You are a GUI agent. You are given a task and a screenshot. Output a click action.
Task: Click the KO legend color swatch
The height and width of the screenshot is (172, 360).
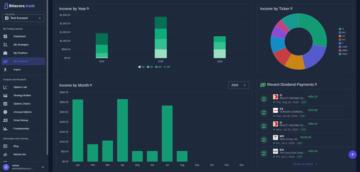(340, 40)
